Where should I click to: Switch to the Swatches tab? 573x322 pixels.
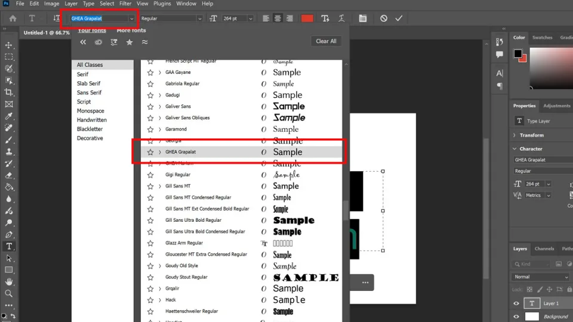point(543,38)
